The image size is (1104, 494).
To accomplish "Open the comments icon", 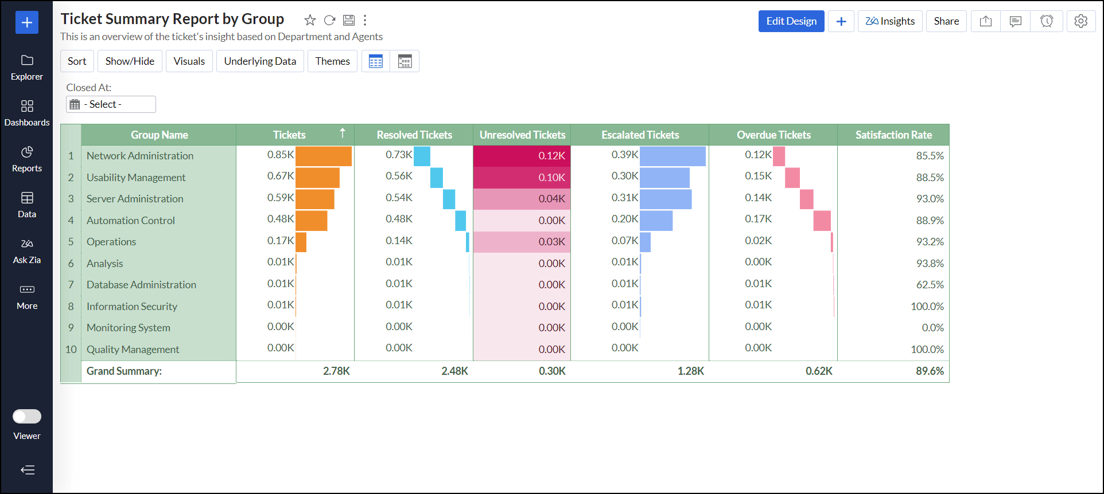I will [1015, 21].
